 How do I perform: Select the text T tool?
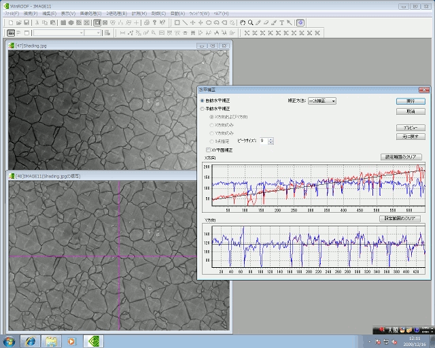pyautogui.click(x=281, y=22)
